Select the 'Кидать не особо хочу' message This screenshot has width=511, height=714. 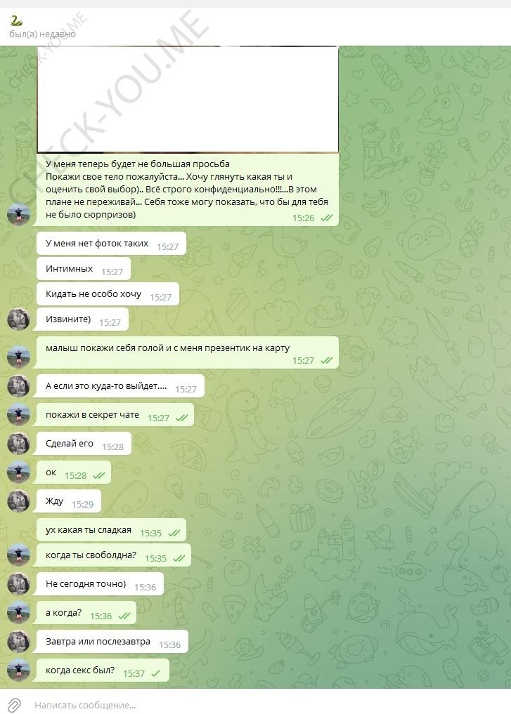pyautogui.click(x=108, y=294)
